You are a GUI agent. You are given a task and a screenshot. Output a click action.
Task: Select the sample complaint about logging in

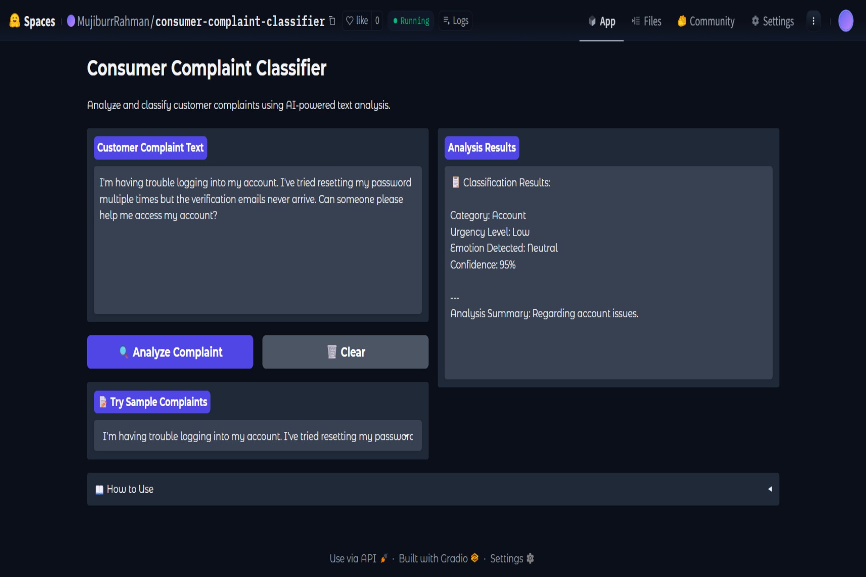[257, 436]
